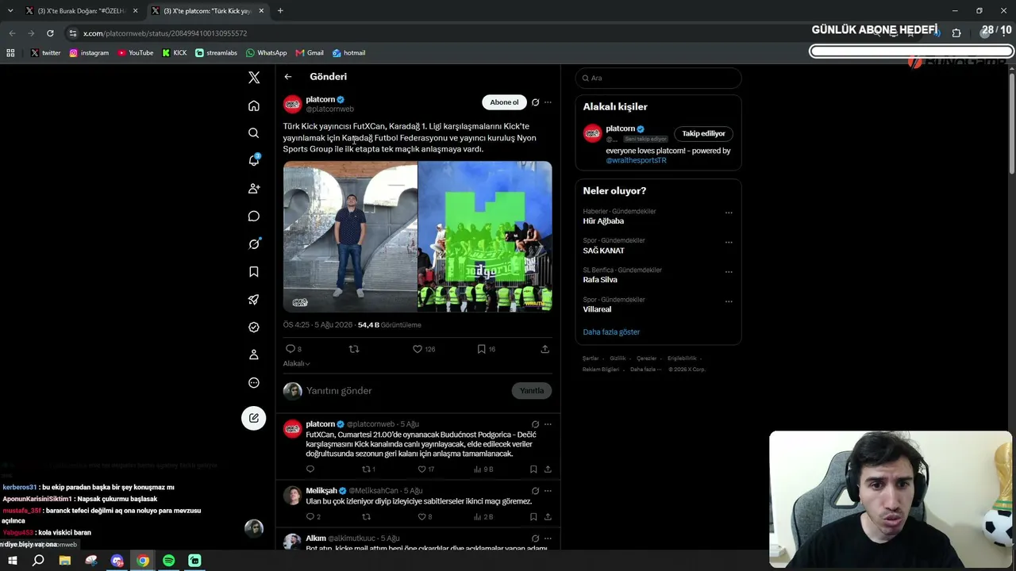
Task: Open the Gmail bookmark
Action: pyautogui.click(x=310, y=53)
